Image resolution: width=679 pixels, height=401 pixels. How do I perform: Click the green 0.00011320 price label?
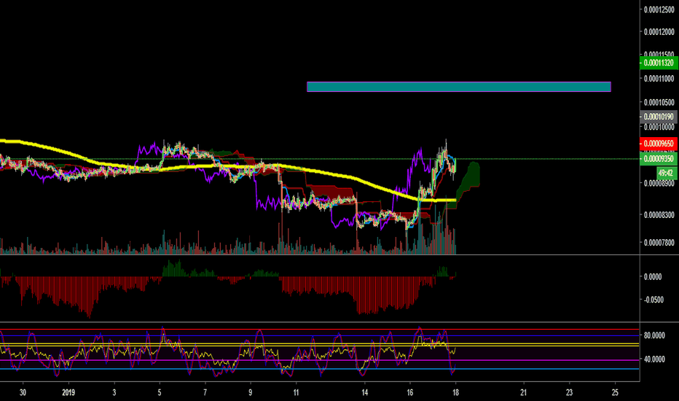click(x=659, y=63)
